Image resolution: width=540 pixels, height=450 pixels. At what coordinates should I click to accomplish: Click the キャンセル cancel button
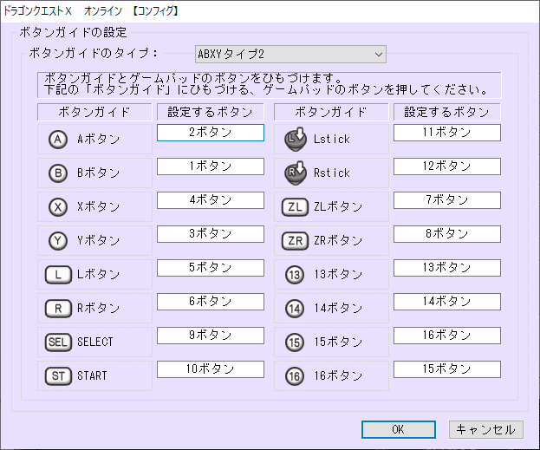click(x=486, y=429)
